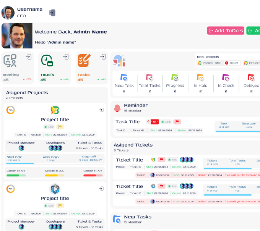Click the In Hold stat icon
This screenshot has width=260, height=231.
200,78
